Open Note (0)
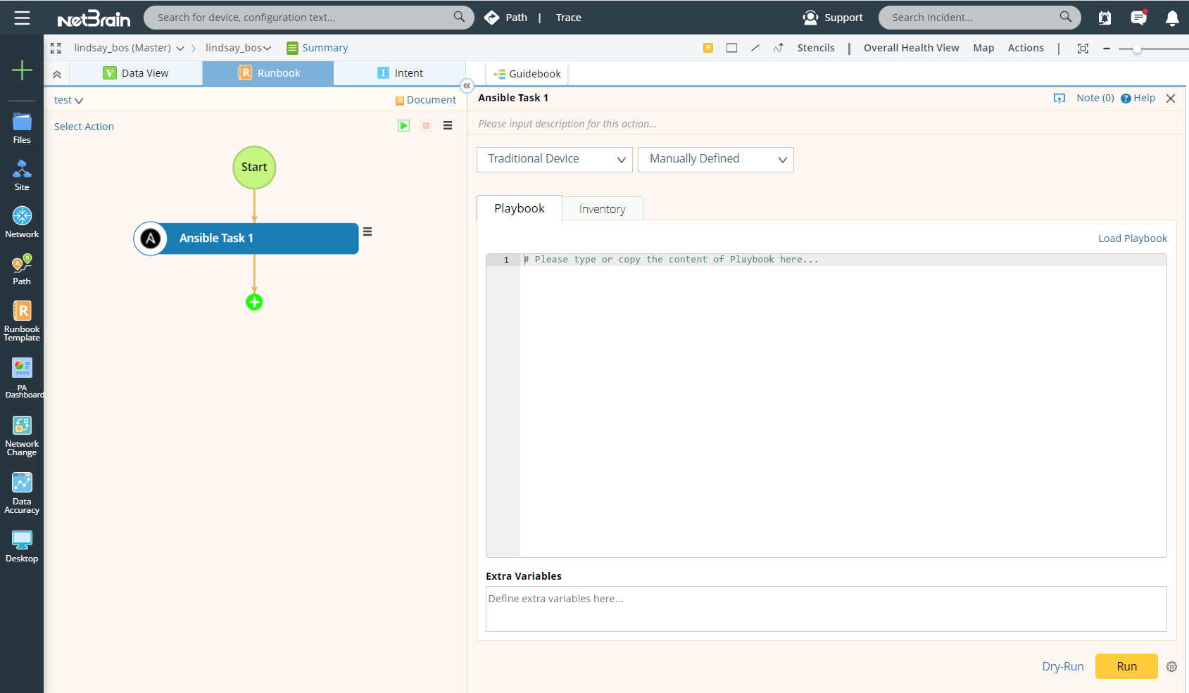The height and width of the screenshot is (693, 1189). (1095, 98)
